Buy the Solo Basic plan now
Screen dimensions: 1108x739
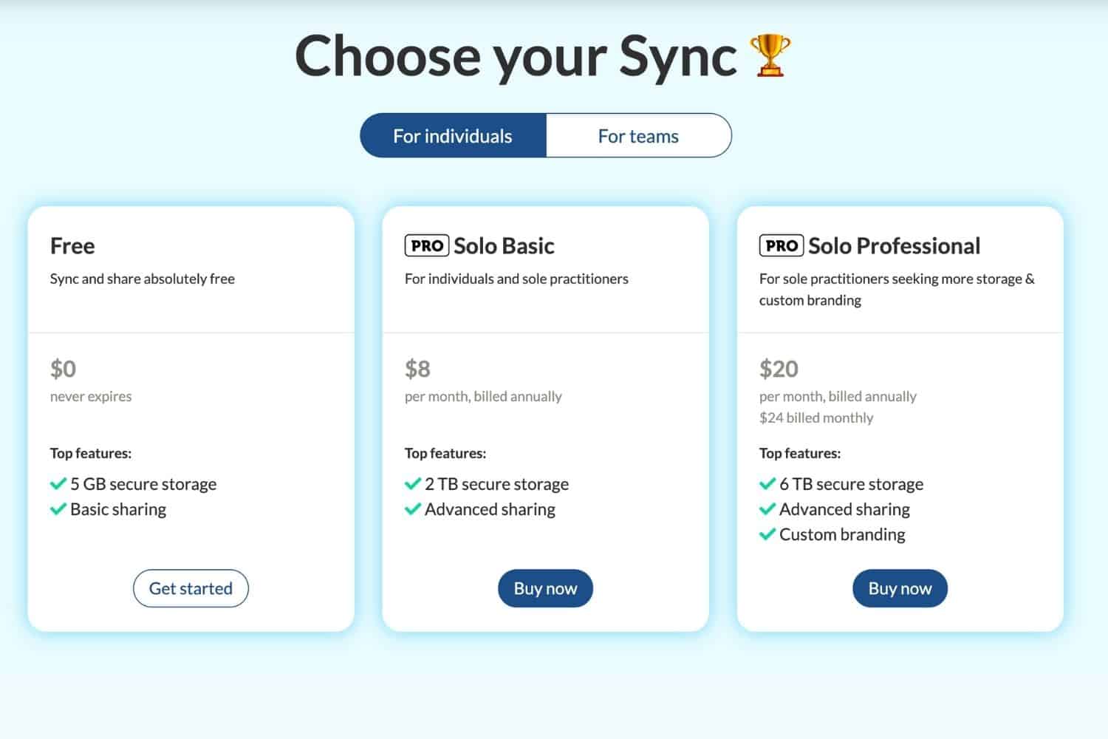tap(545, 588)
